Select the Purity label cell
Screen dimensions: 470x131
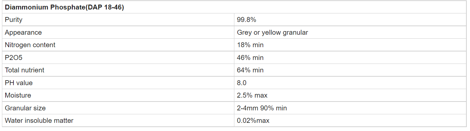click(x=14, y=20)
